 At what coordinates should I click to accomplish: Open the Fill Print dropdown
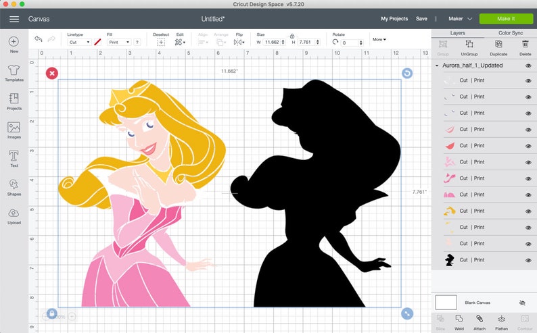point(119,42)
